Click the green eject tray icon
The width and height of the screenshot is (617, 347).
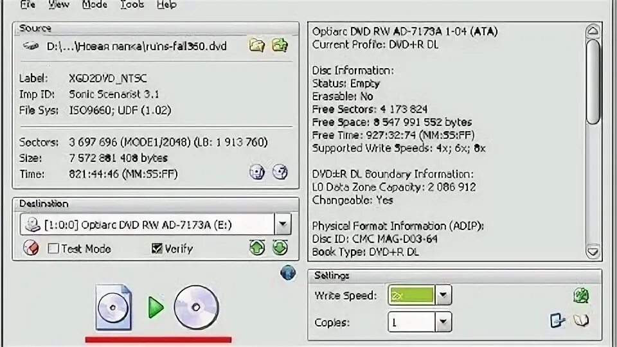coord(257,248)
